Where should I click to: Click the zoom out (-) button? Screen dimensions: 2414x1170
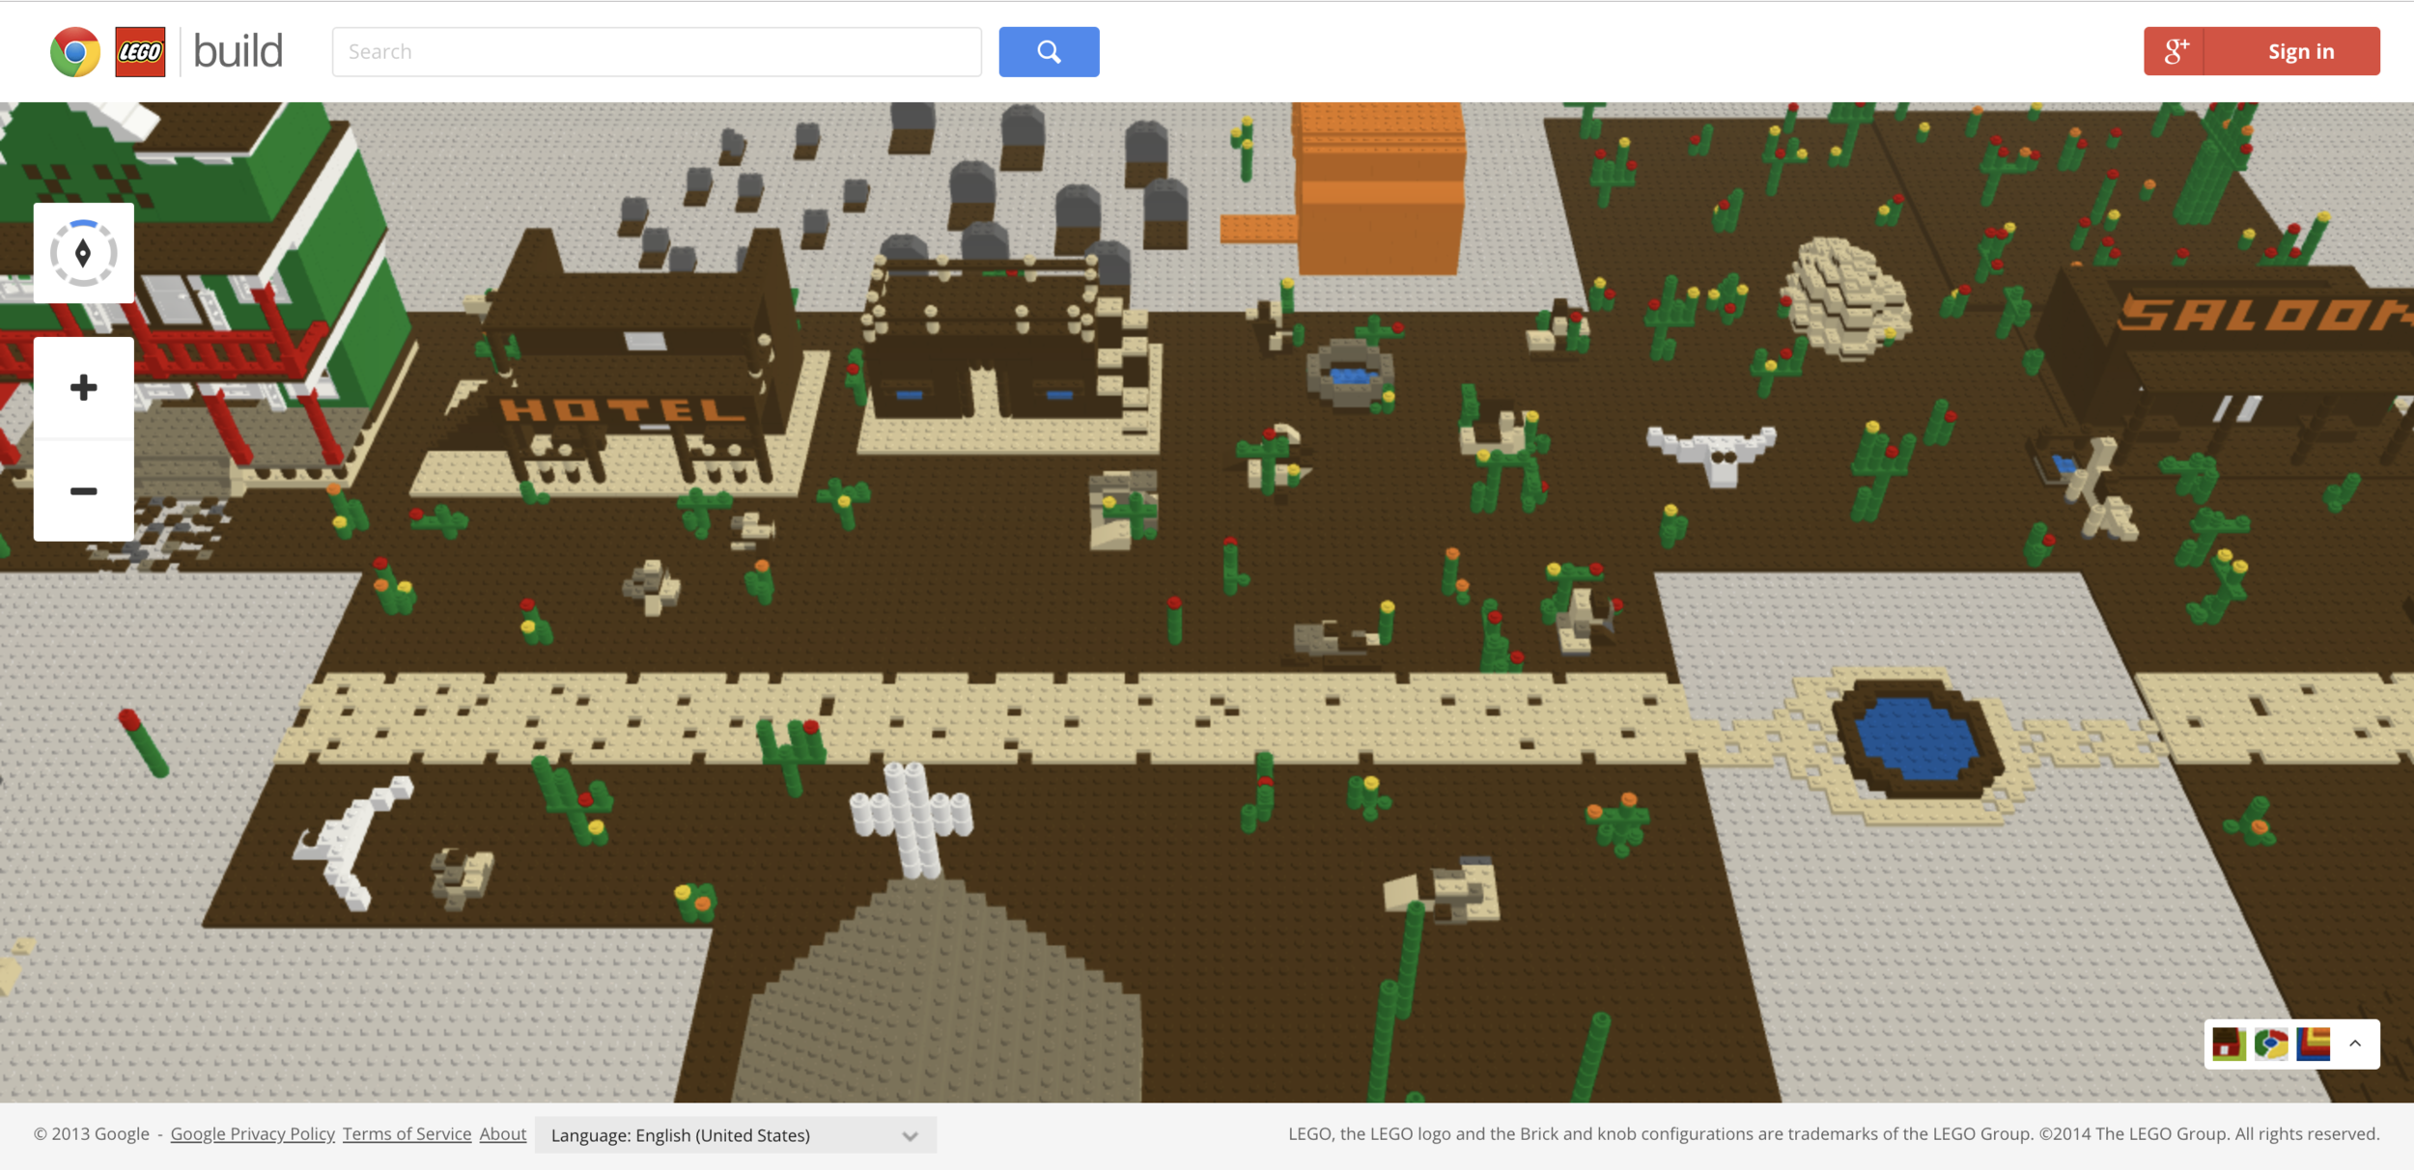pyautogui.click(x=83, y=489)
